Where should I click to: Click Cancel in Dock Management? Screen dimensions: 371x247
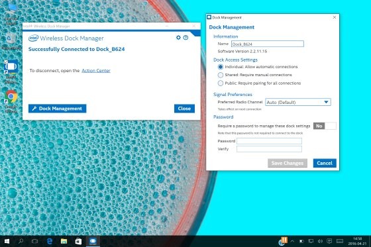tap(325, 164)
